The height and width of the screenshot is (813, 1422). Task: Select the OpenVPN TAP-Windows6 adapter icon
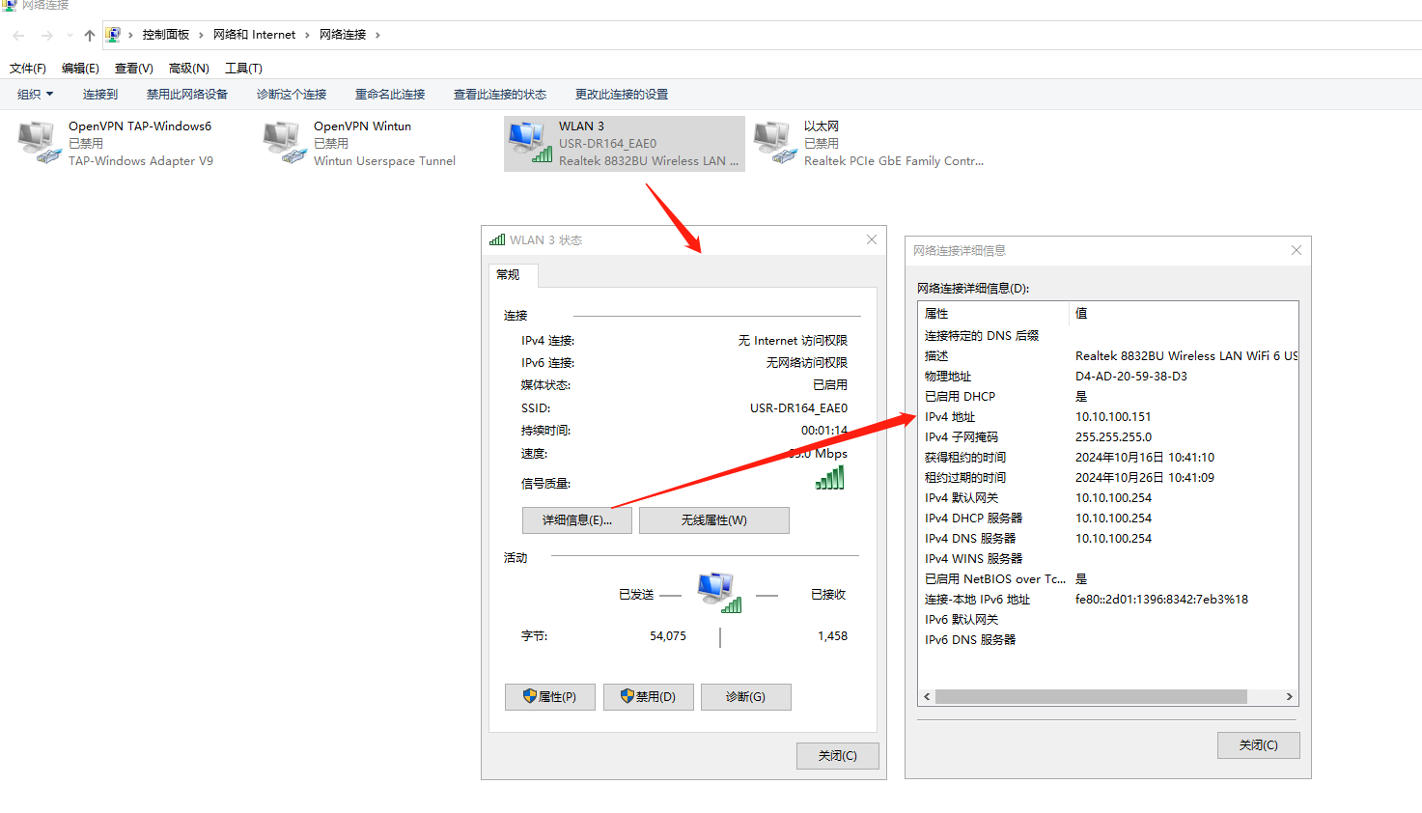tap(40, 143)
